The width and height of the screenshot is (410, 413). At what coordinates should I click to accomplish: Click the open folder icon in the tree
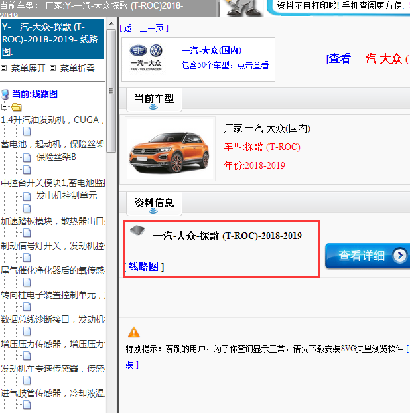tap(17, 107)
